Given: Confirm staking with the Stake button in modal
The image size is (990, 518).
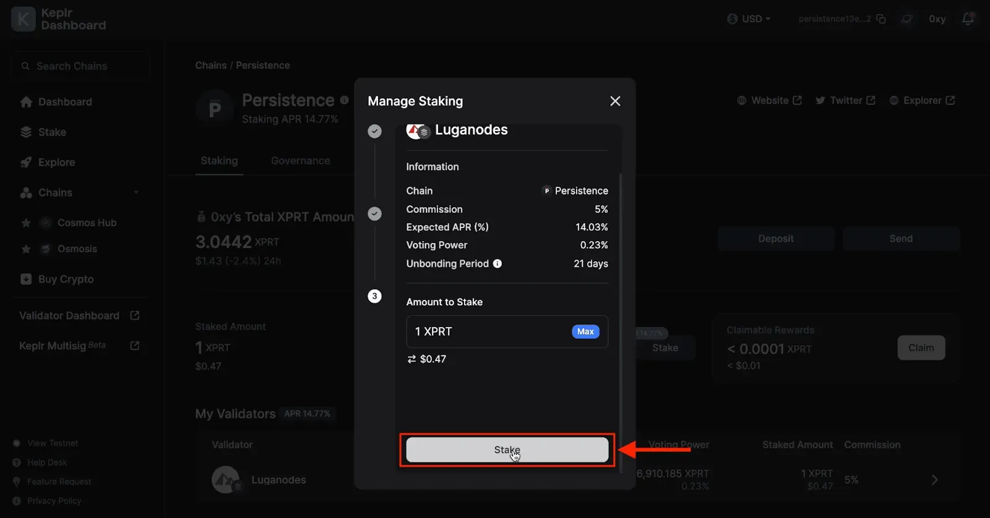Looking at the screenshot, I should pos(507,450).
